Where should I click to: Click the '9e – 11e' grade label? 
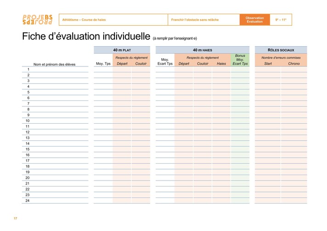(x=281, y=20)
